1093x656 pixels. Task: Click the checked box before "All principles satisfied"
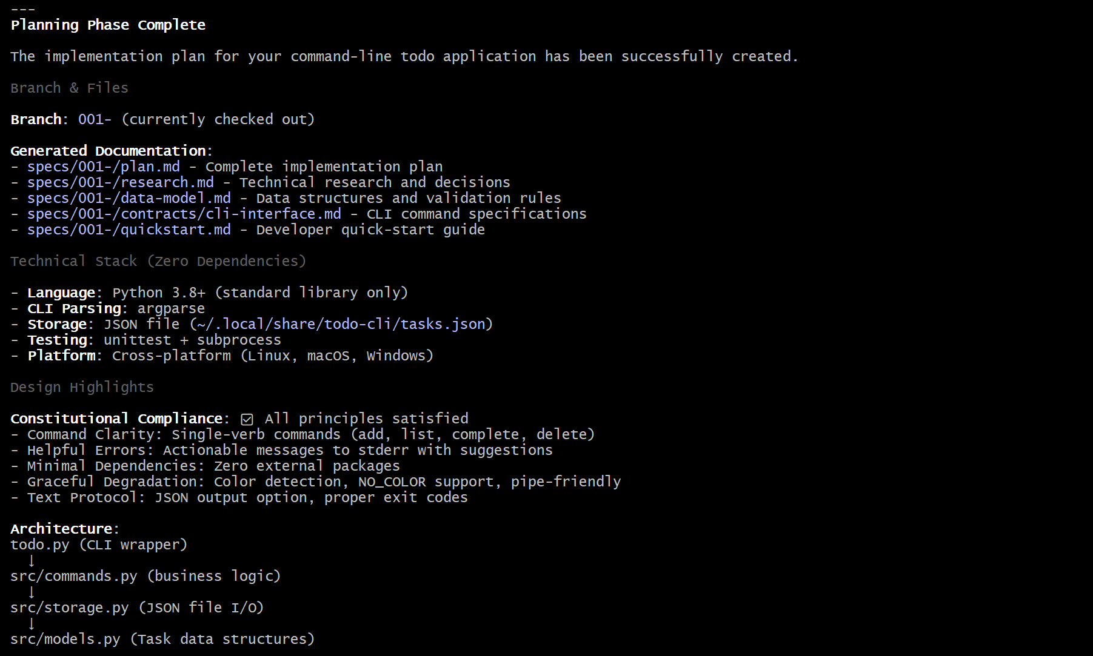pos(247,419)
